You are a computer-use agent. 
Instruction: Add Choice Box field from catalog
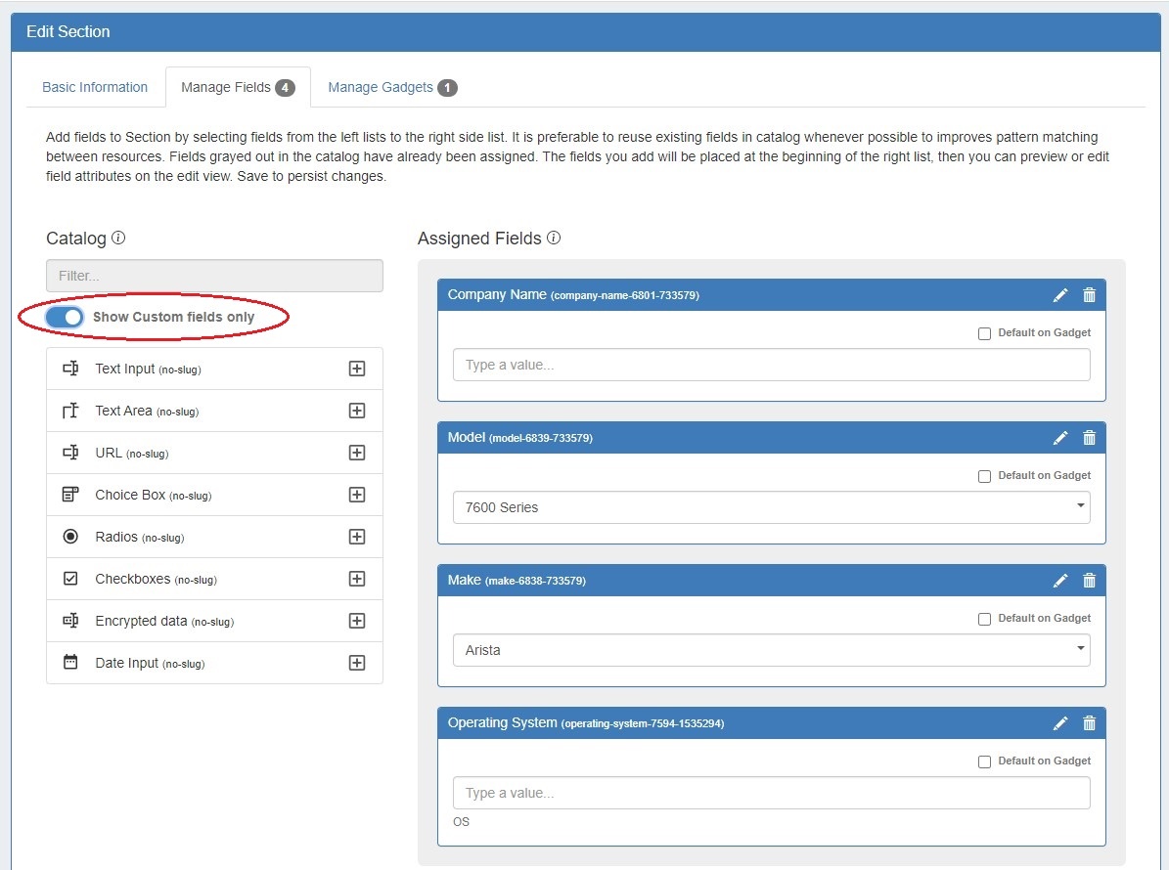[x=357, y=495]
